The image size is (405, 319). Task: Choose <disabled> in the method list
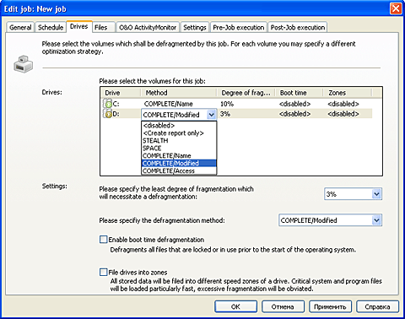(179, 125)
